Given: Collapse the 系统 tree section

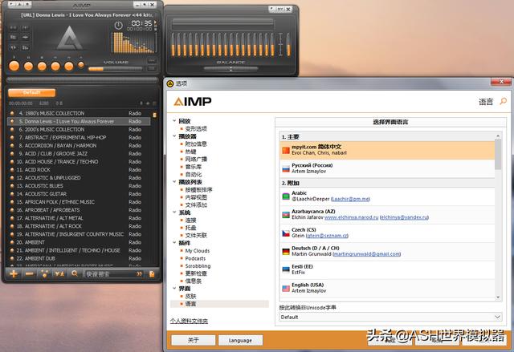Looking at the screenshot, I should tap(174, 212).
